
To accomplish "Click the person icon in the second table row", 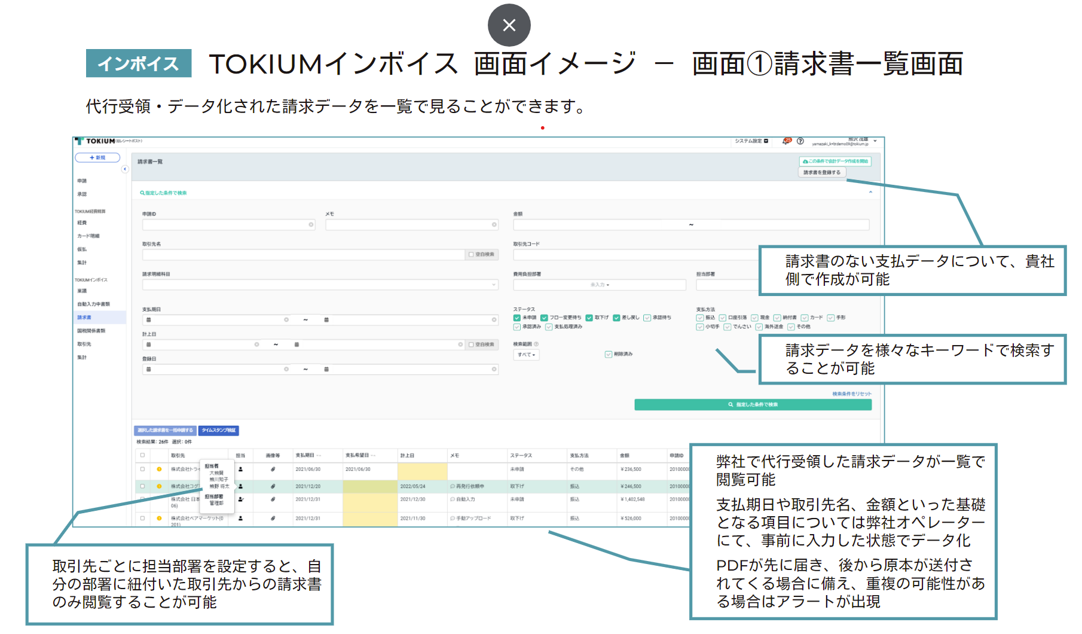I will (x=241, y=486).
